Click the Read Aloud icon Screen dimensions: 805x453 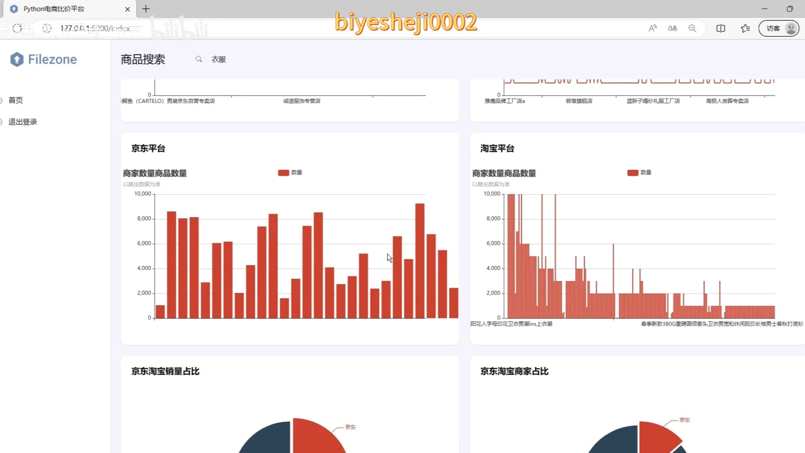[652, 28]
